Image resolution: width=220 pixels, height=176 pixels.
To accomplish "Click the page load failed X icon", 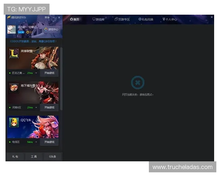I will 137,82.
